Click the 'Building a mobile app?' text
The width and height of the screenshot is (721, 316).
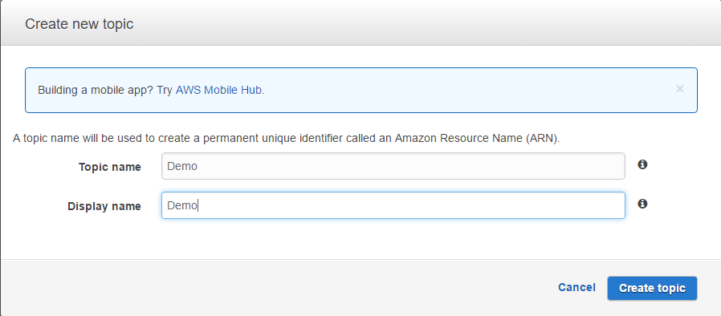96,90
